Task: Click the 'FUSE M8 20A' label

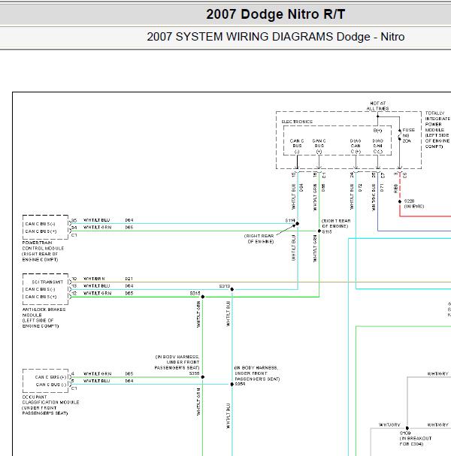Action: point(408,135)
